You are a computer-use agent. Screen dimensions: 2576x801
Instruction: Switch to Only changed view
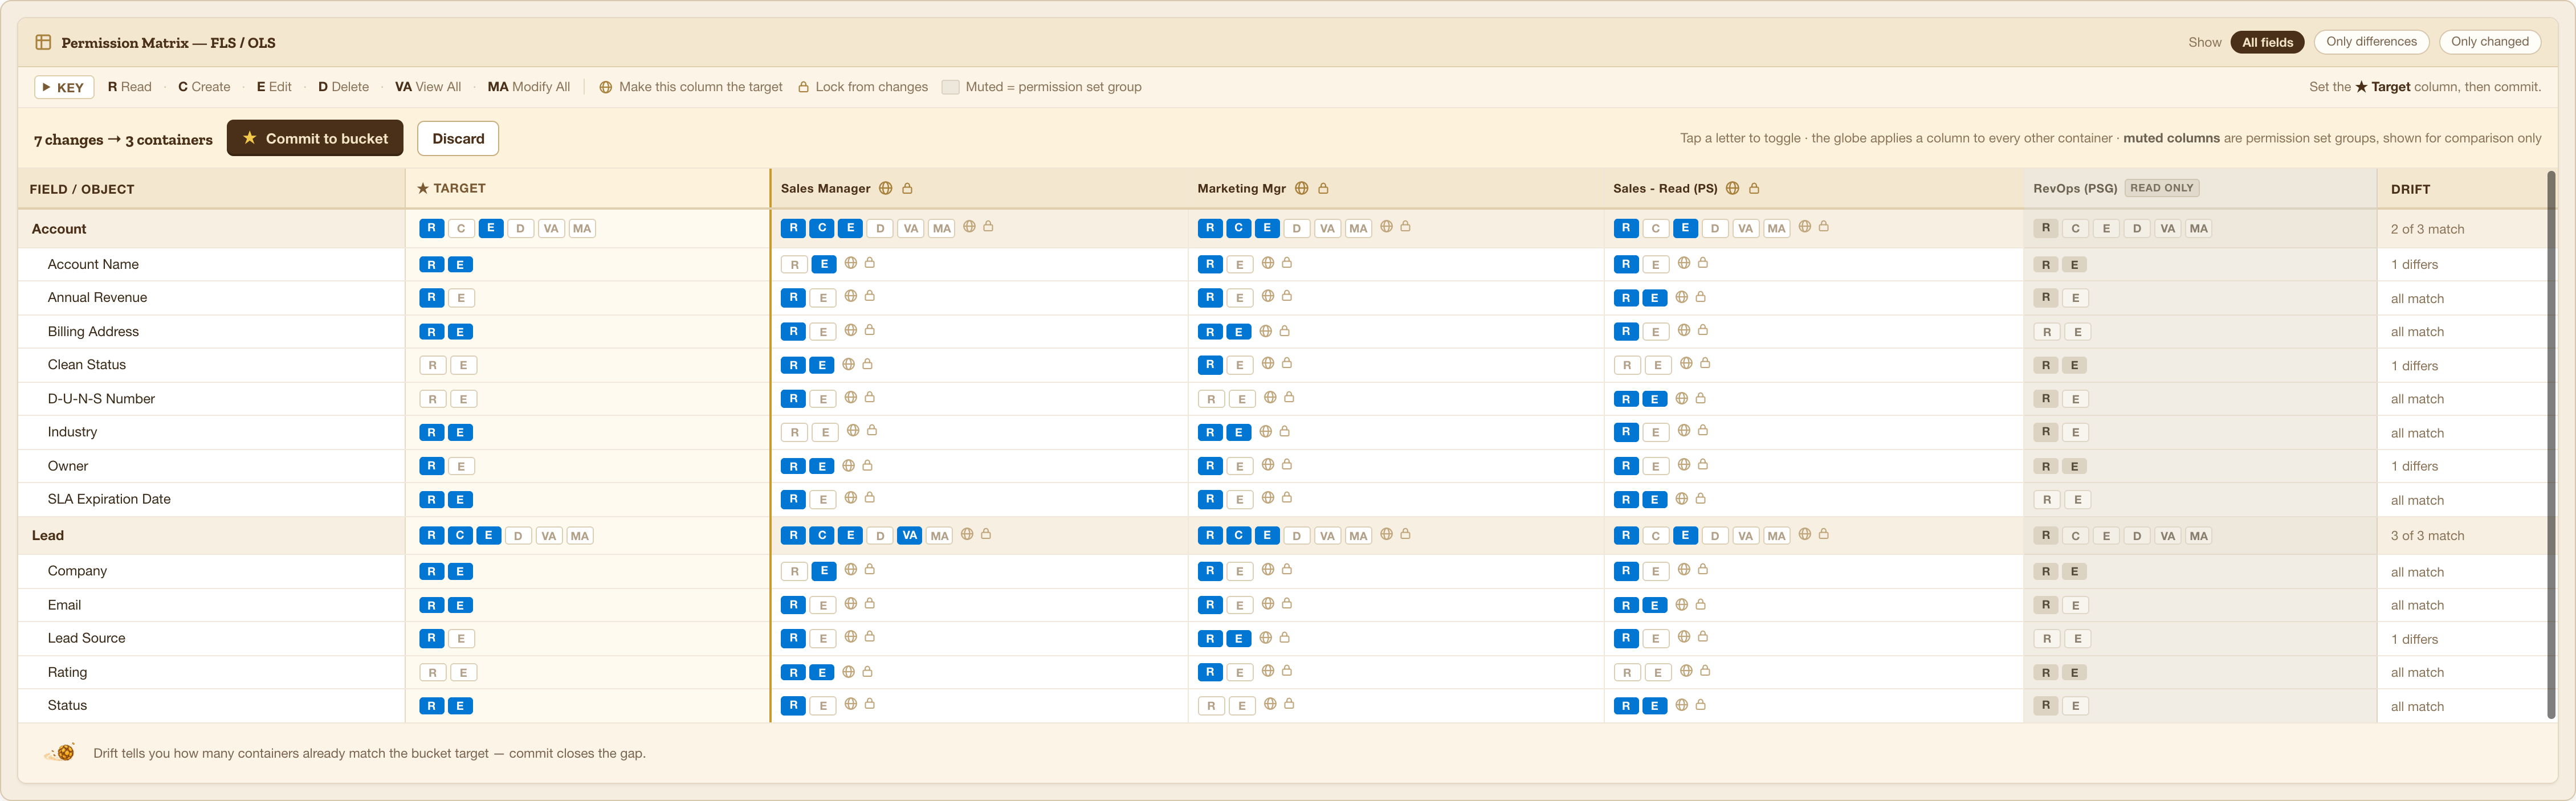point(2489,42)
